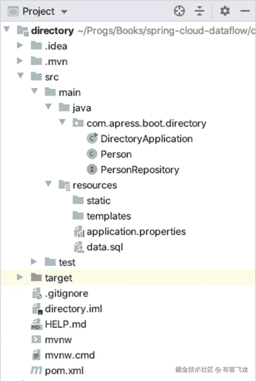The height and width of the screenshot is (381, 256).
Task: Click the Collapse All icon
Action: (x=199, y=11)
